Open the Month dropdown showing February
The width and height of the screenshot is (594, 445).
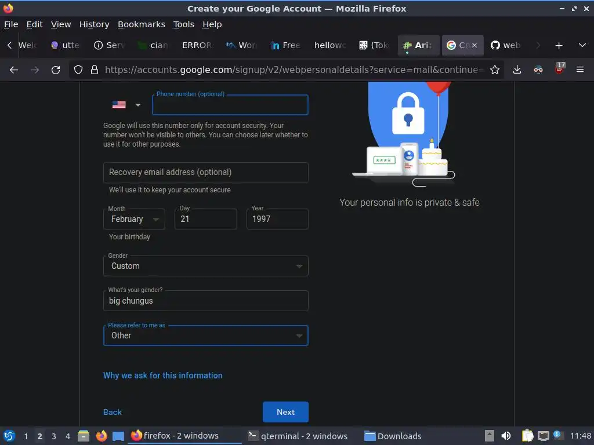point(134,219)
